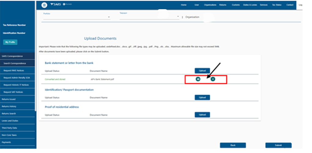Open the Returns menu in top navigation
The image size is (312, 153).
point(223,5)
